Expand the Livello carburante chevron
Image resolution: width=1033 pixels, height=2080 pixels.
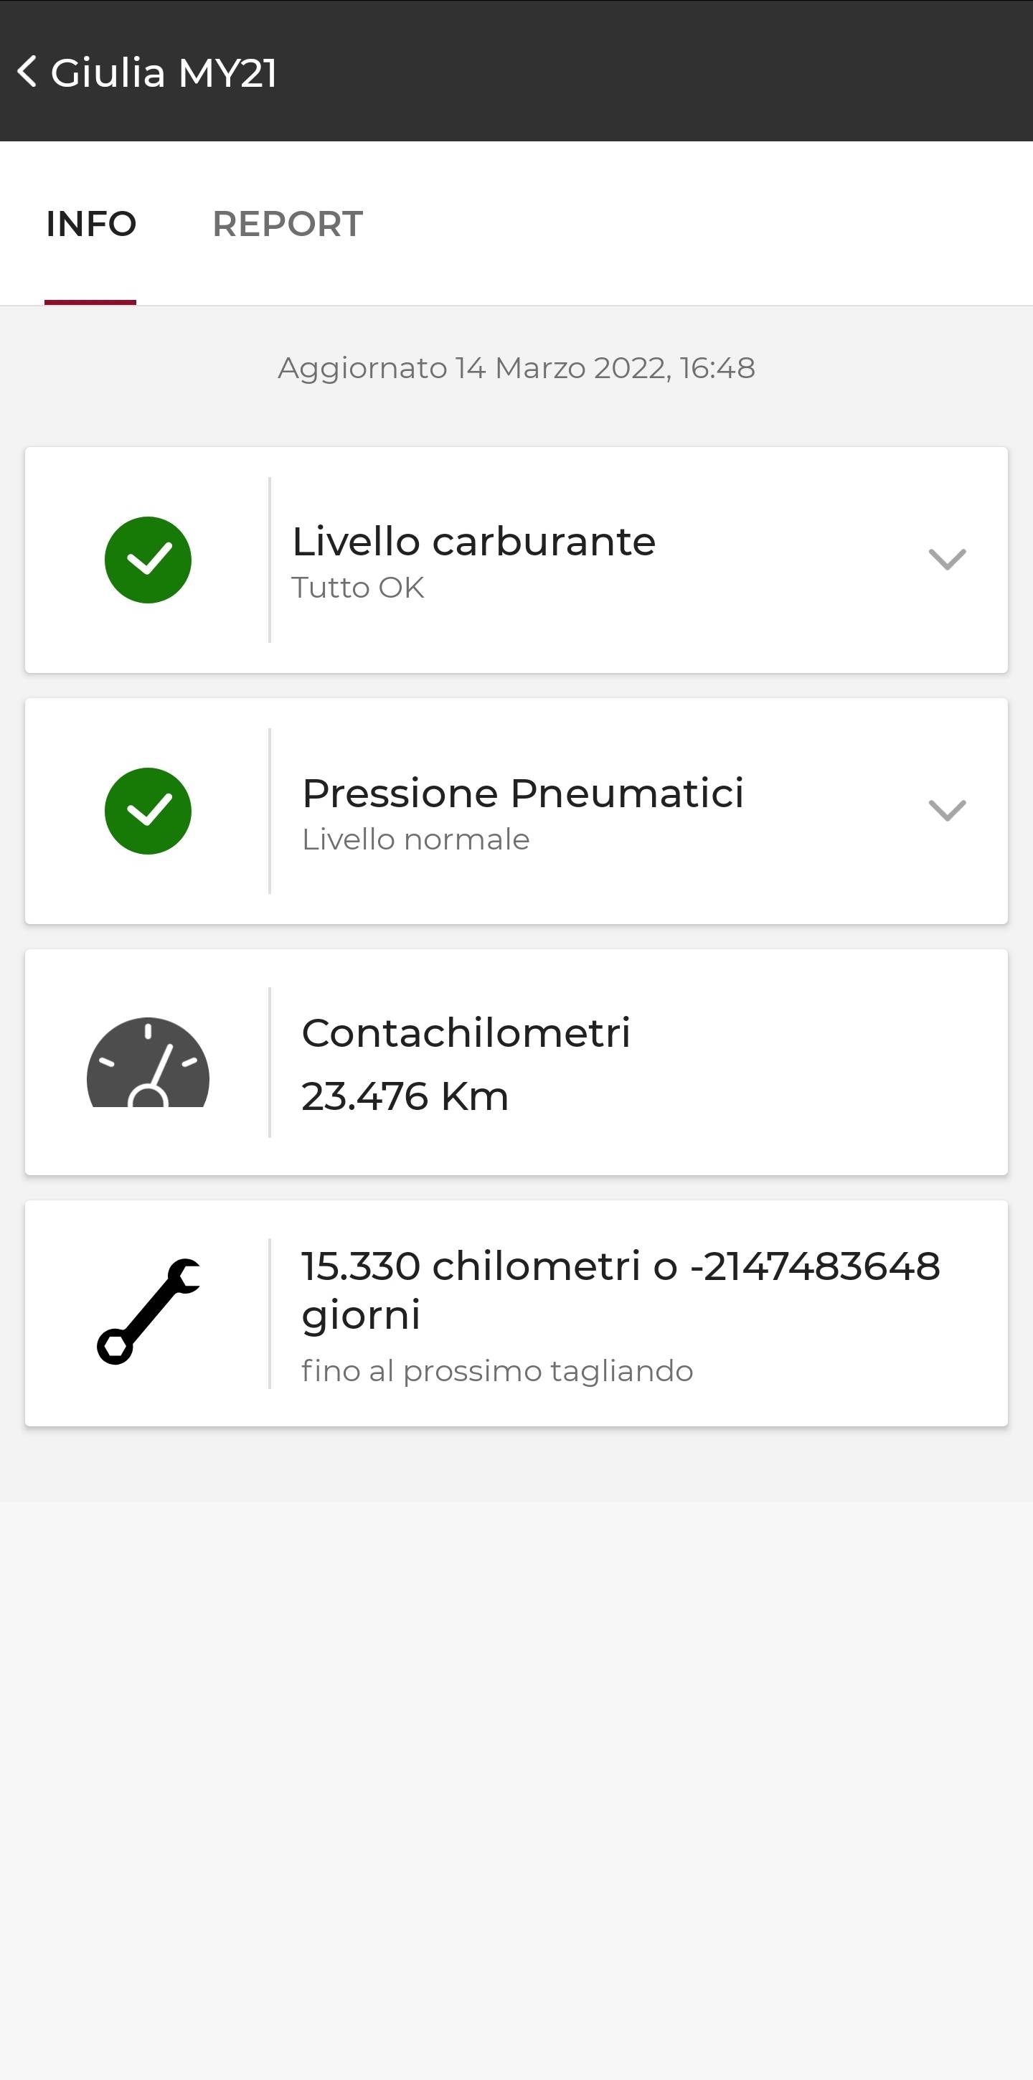(947, 559)
